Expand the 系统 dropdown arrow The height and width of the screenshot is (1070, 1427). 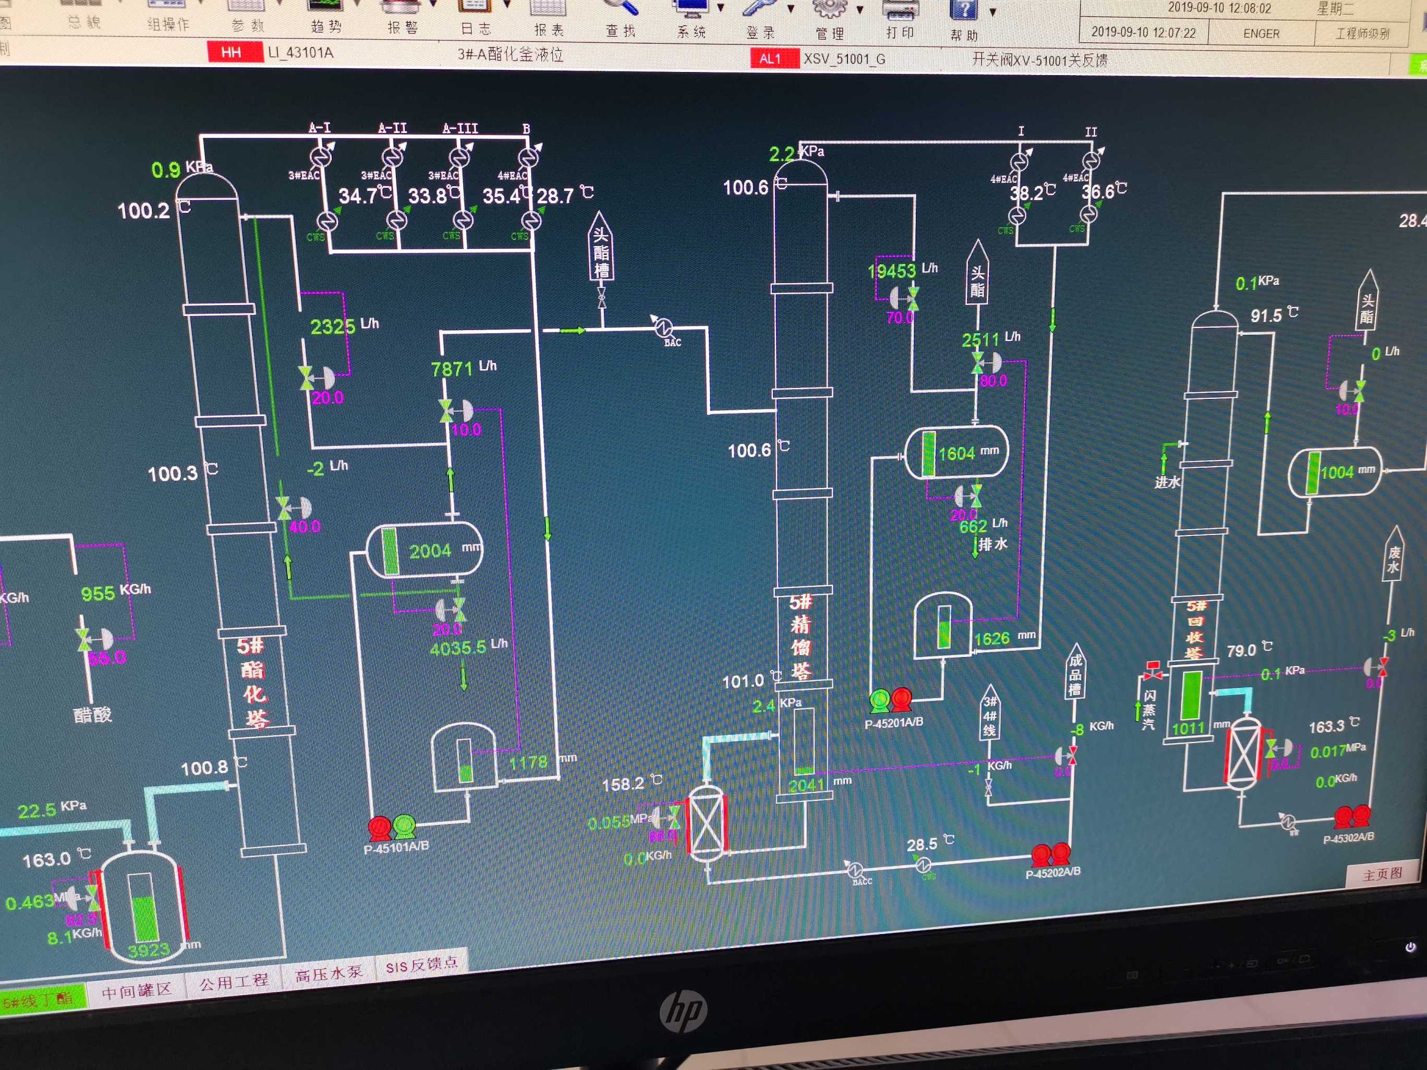721,8
